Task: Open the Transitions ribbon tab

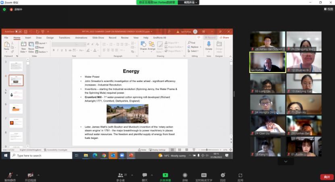Action: click(x=64, y=38)
